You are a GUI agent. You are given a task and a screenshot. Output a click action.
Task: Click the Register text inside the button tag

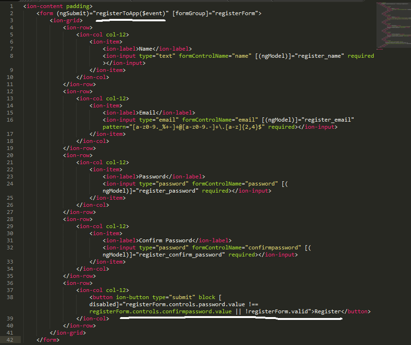point(328,311)
